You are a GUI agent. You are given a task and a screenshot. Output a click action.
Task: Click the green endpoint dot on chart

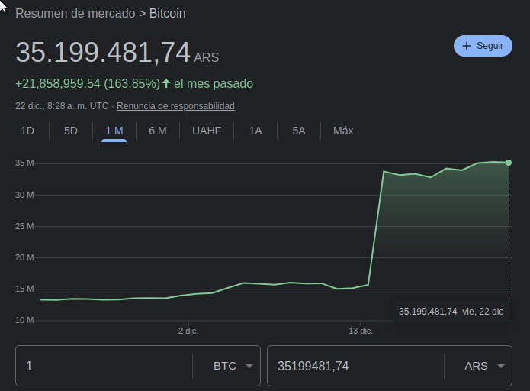[509, 163]
